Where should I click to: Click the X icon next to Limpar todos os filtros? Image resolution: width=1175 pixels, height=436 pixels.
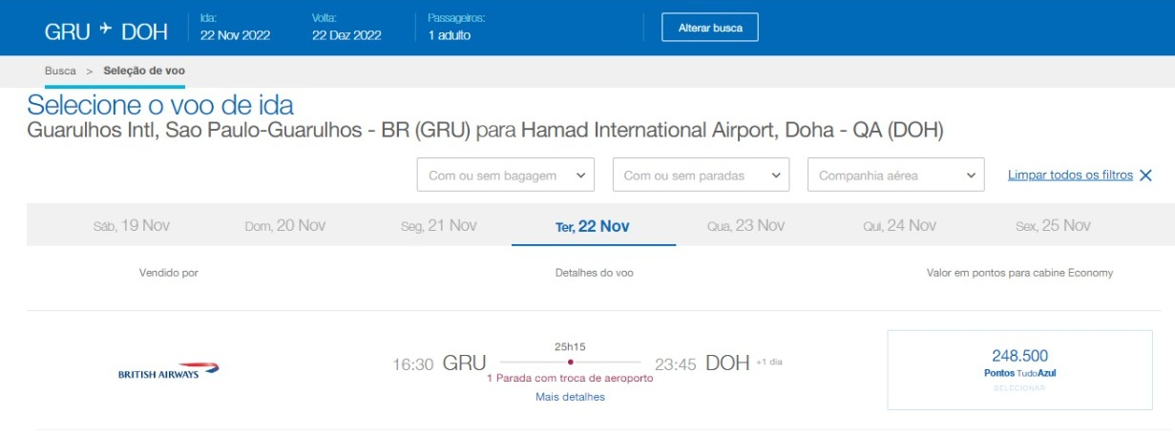click(1145, 175)
